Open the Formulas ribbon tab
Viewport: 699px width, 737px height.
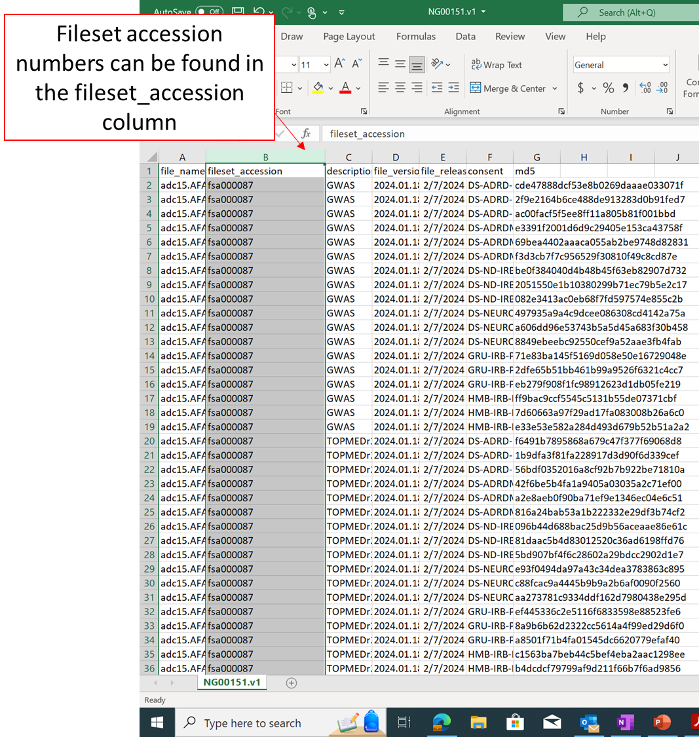coord(415,37)
